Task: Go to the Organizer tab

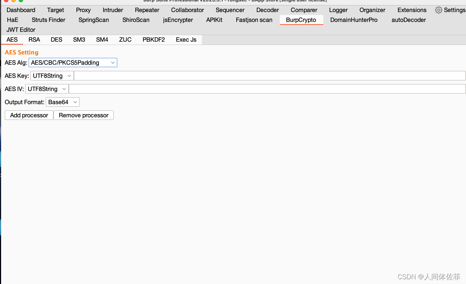Action: click(372, 10)
